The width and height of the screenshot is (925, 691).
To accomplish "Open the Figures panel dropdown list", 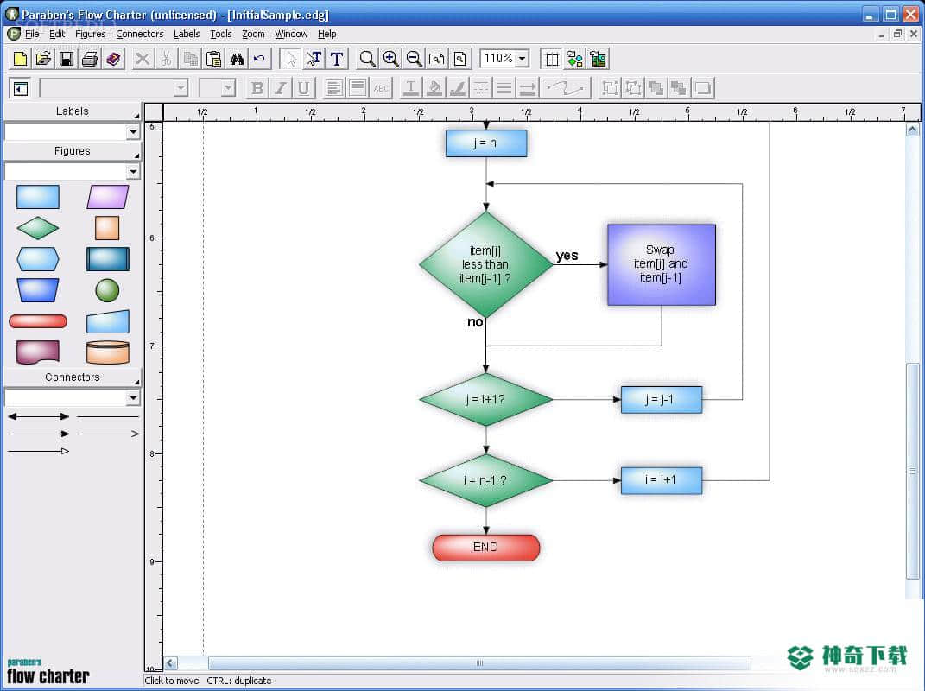I will pyautogui.click(x=133, y=171).
